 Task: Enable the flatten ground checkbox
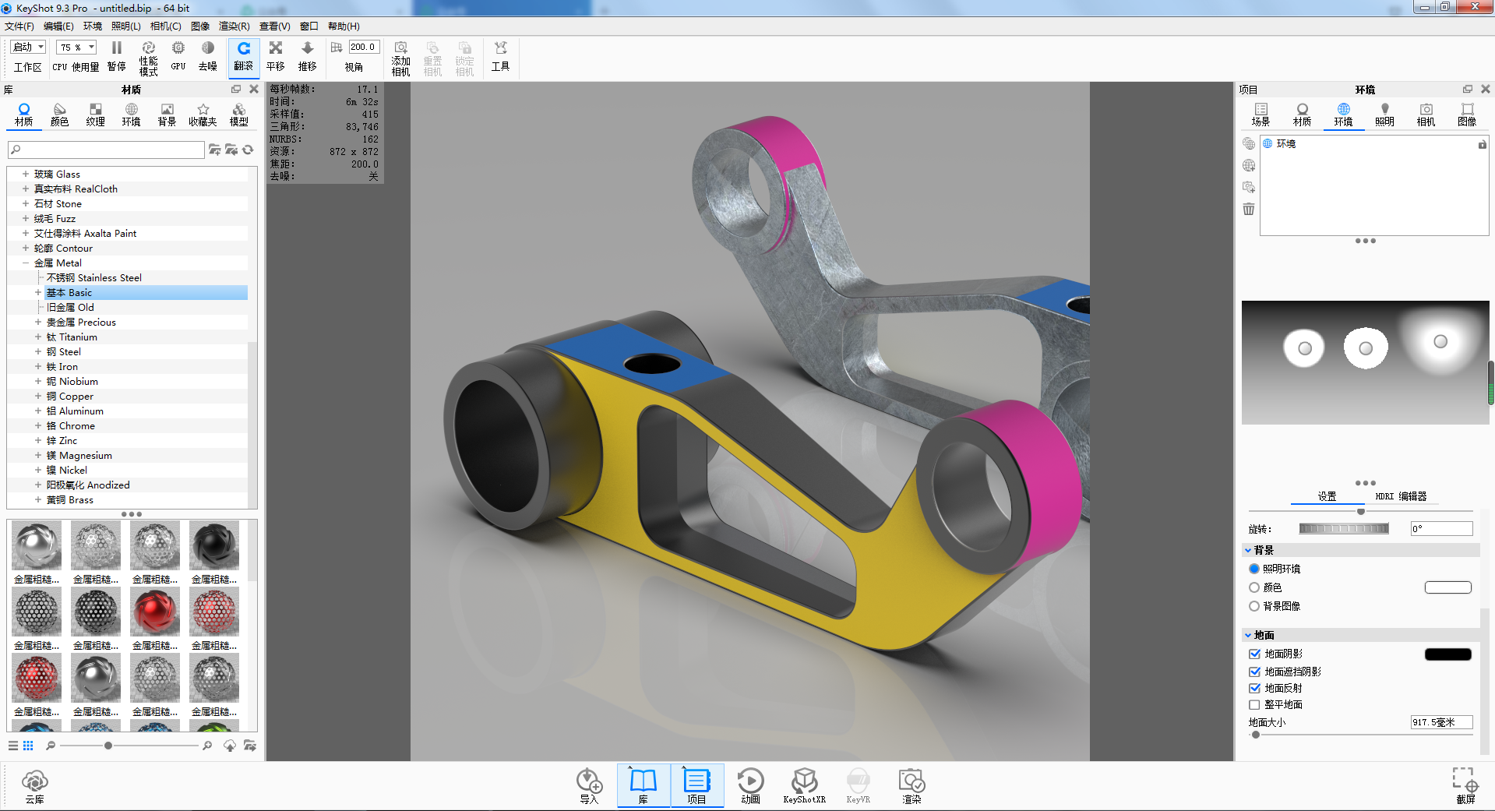pyautogui.click(x=1254, y=704)
